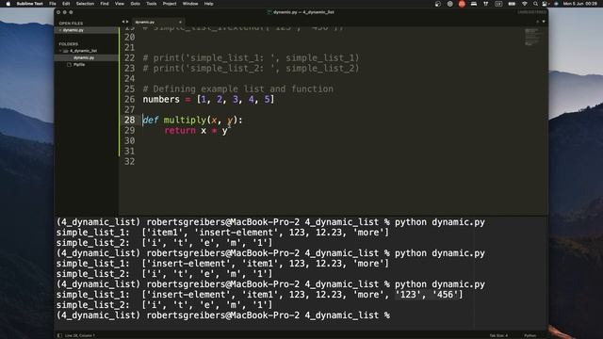Click the gray circular menu bar icon
The height and width of the screenshot is (339, 603).
(450, 4)
